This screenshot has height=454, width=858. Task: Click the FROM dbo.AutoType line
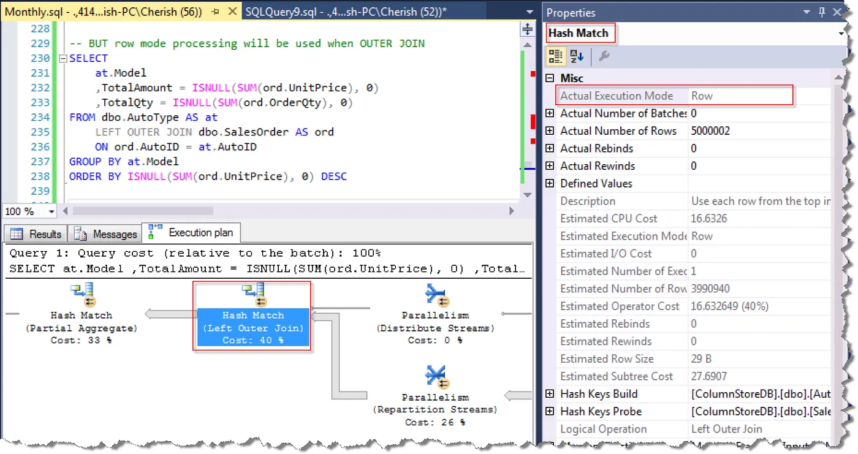[x=143, y=117]
